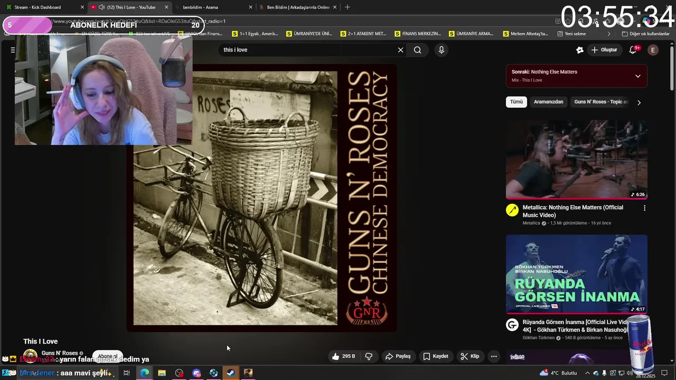Image resolution: width=676 pixels, height=380 pixels.
Task: Open the ÜMRANİYE ARMA bookmark
Action: 472,34
